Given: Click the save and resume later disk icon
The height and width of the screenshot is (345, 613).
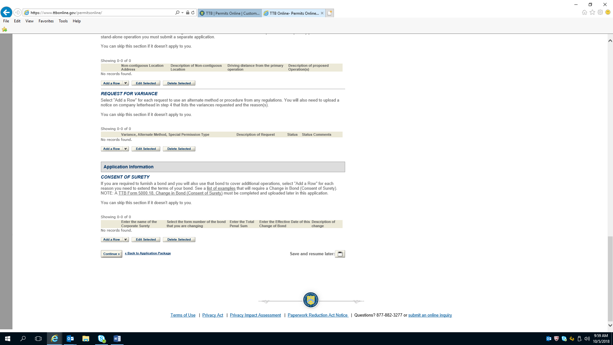Looking at the screenshot, I should click(x=340, y=254).
